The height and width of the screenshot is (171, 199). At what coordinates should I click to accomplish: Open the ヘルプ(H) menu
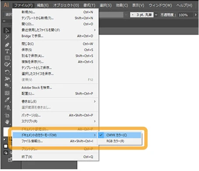[x=184, y=5]
